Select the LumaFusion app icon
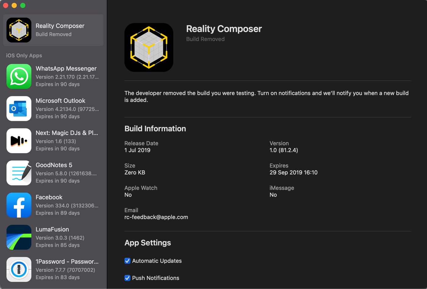427x289 pixels. (19, 237)
